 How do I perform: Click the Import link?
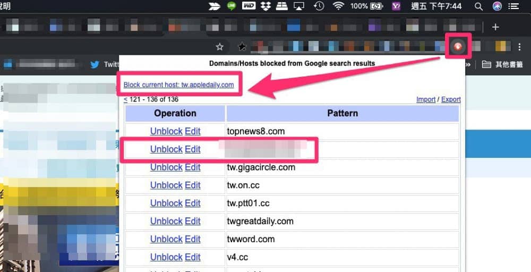tap(426, 99)
